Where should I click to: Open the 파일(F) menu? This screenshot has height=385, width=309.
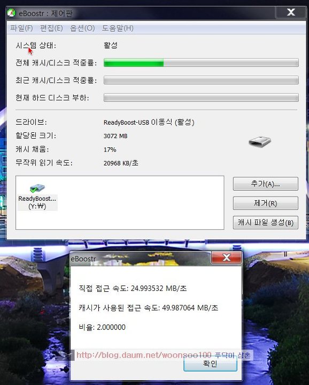point(21,28)
